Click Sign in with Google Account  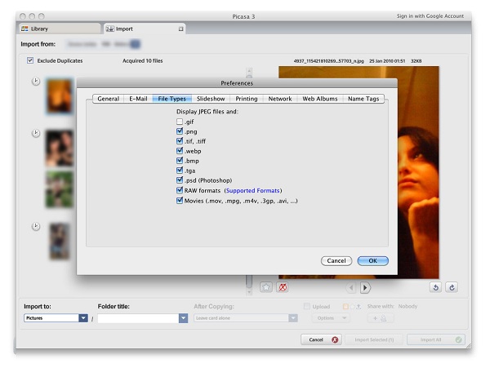point(430,16)
